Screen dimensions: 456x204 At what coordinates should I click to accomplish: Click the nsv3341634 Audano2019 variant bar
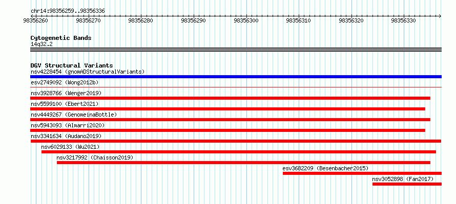point(236,141)
